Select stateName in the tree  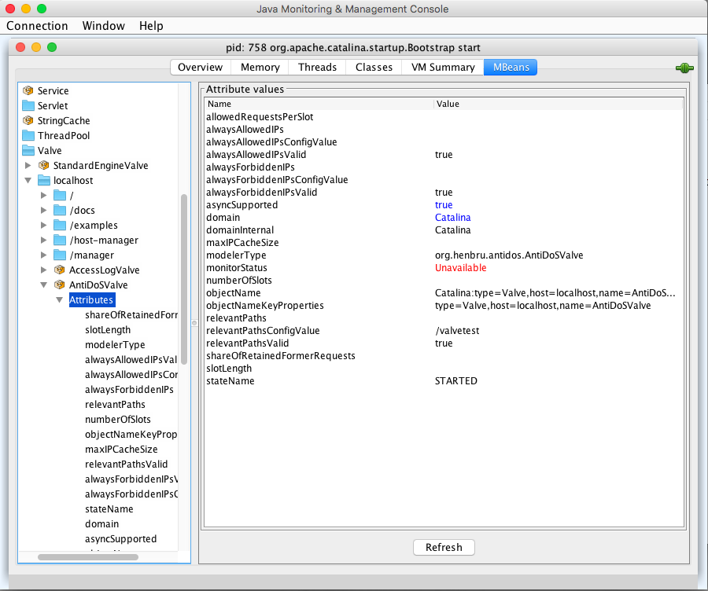tap(109, 508)
